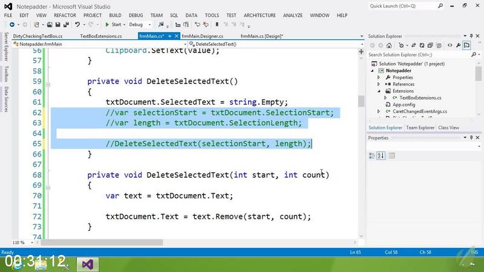484x272 pixels.
Task: Select TextBoxExtensions.cs in Solution Explorer
Action: pyautogui.click(x=420, y=98)
